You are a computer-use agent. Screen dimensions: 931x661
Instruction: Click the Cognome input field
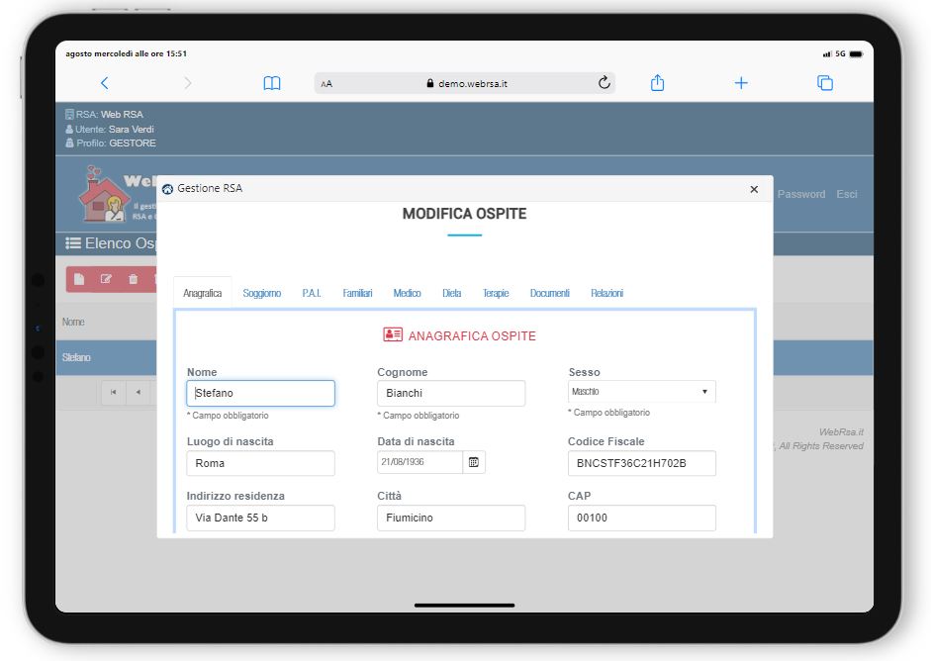coord(450,393)
